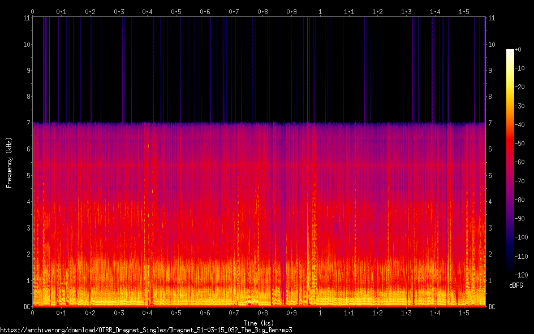Click the DC label on the left axis
The height and width of the screenshot is (334, 534).
point(26,306)
